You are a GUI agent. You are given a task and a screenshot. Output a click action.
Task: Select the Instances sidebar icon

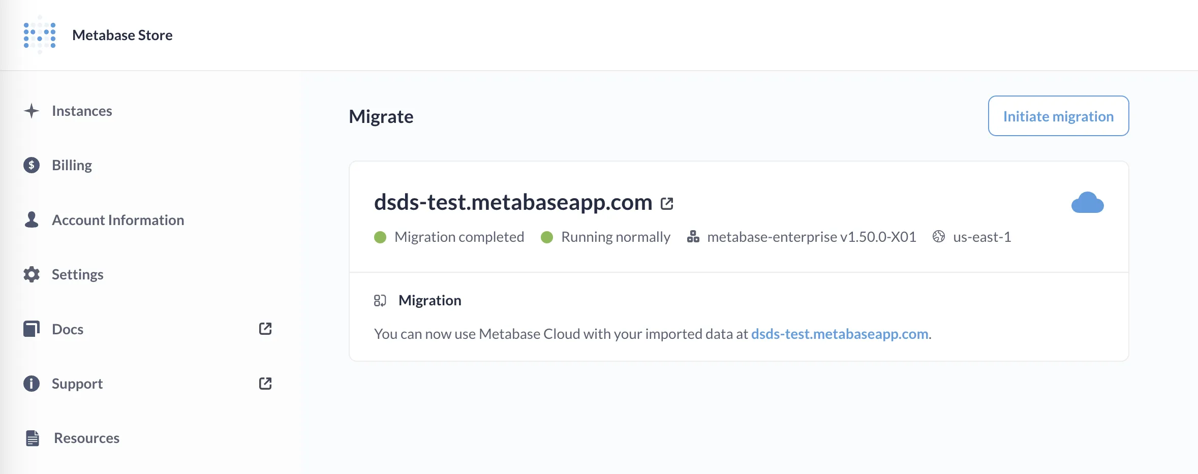click(32, 111)
